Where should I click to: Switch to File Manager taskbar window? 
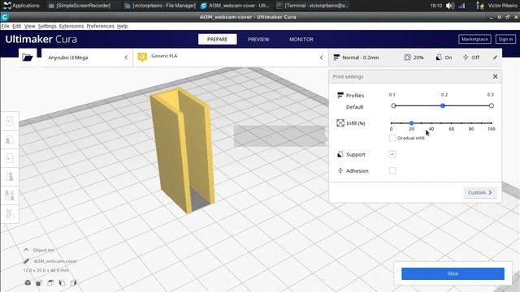click(x=160, y=6)
